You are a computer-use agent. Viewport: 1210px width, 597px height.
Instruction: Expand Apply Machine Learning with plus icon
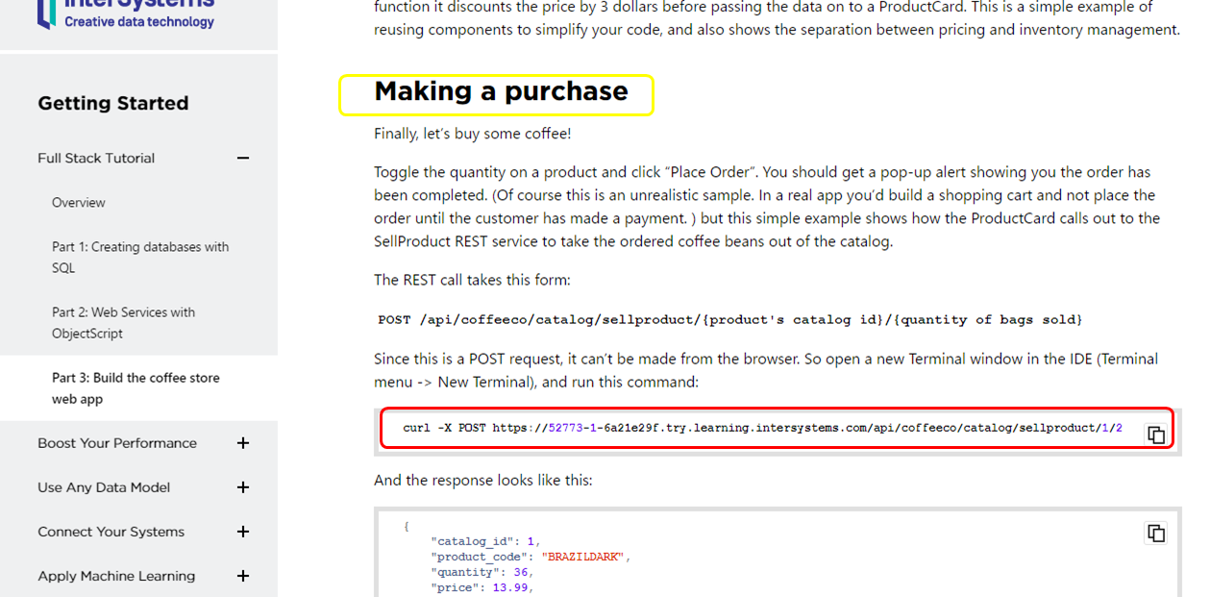pos(243,576)
